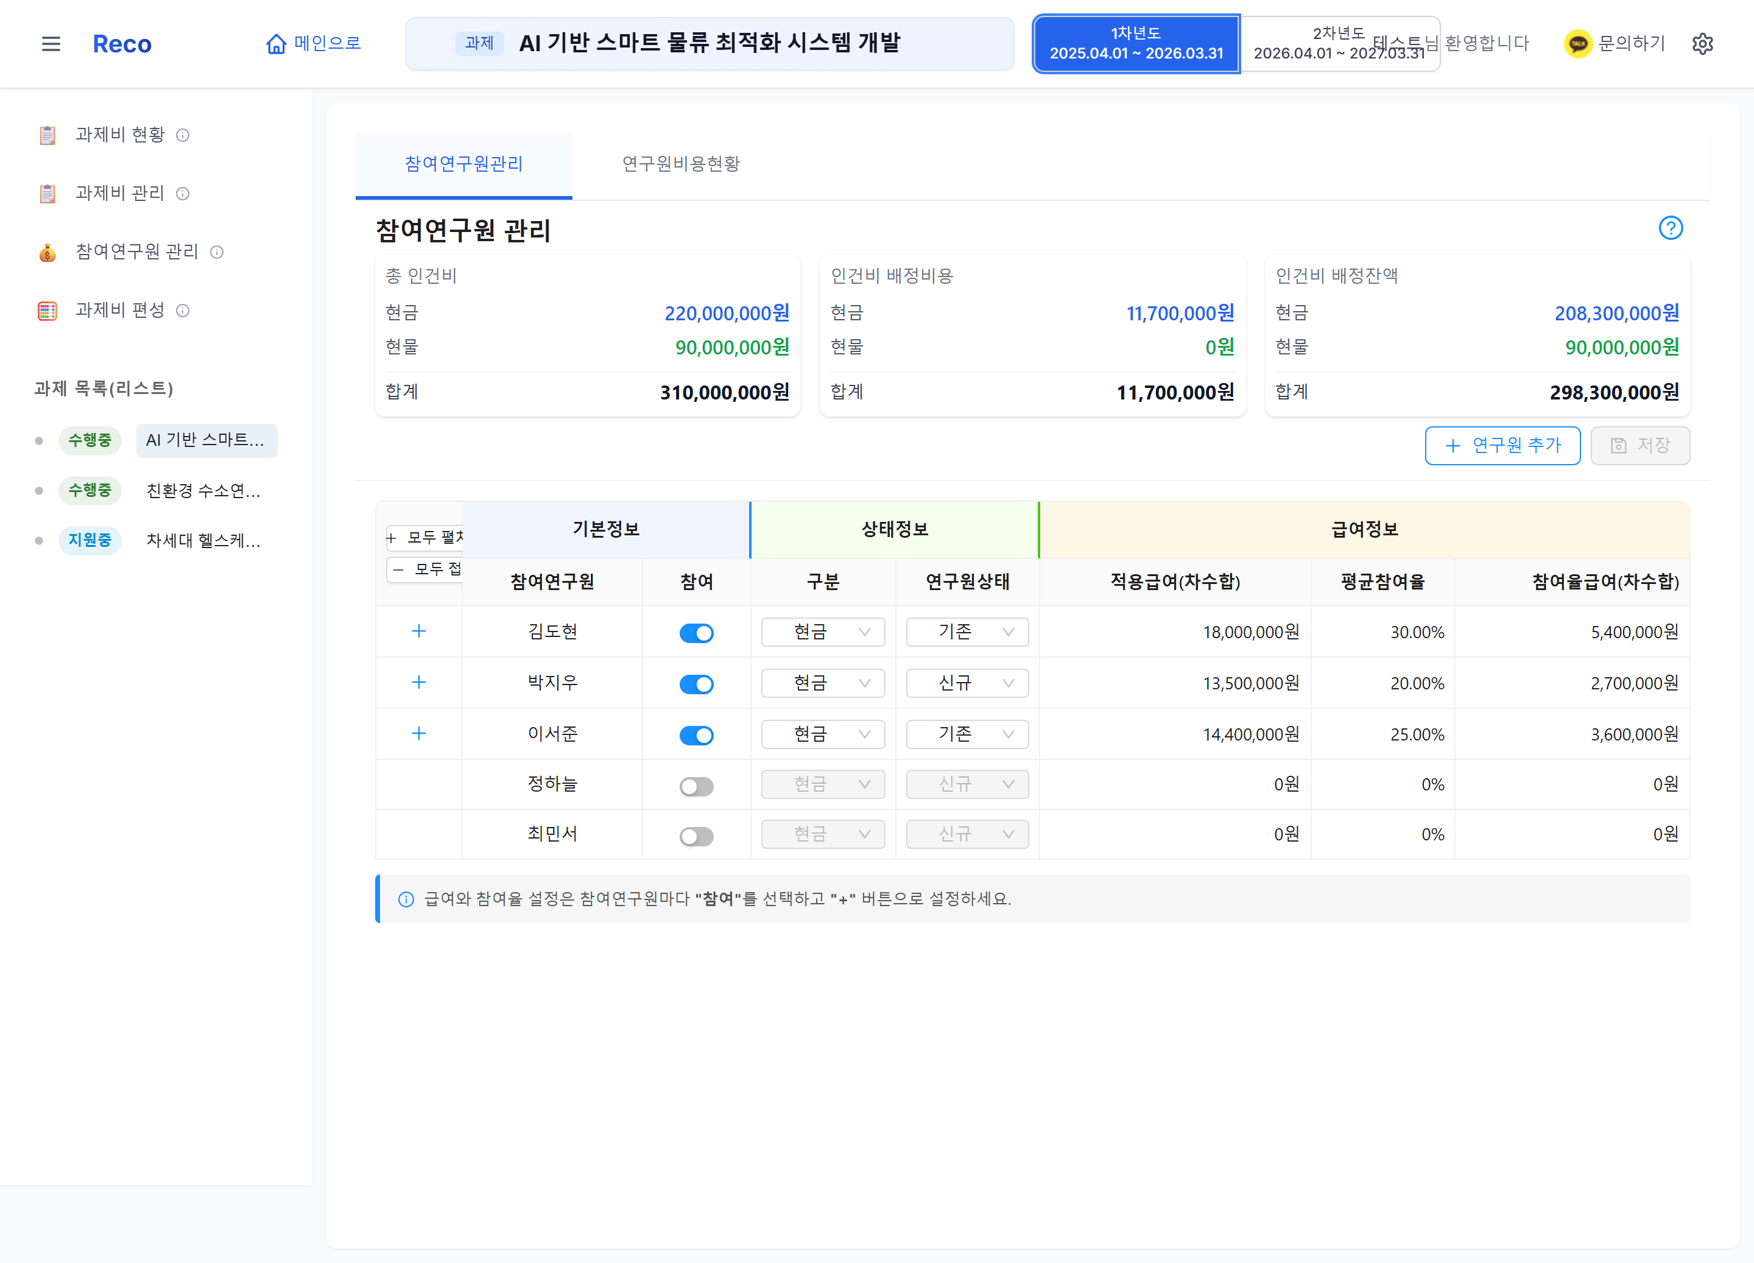The height and width of the screenshot is (1263, 1754).
Task: Click info icon next to 참여연구원 관리
Action: pyautogui.click(x=217, y=252)
